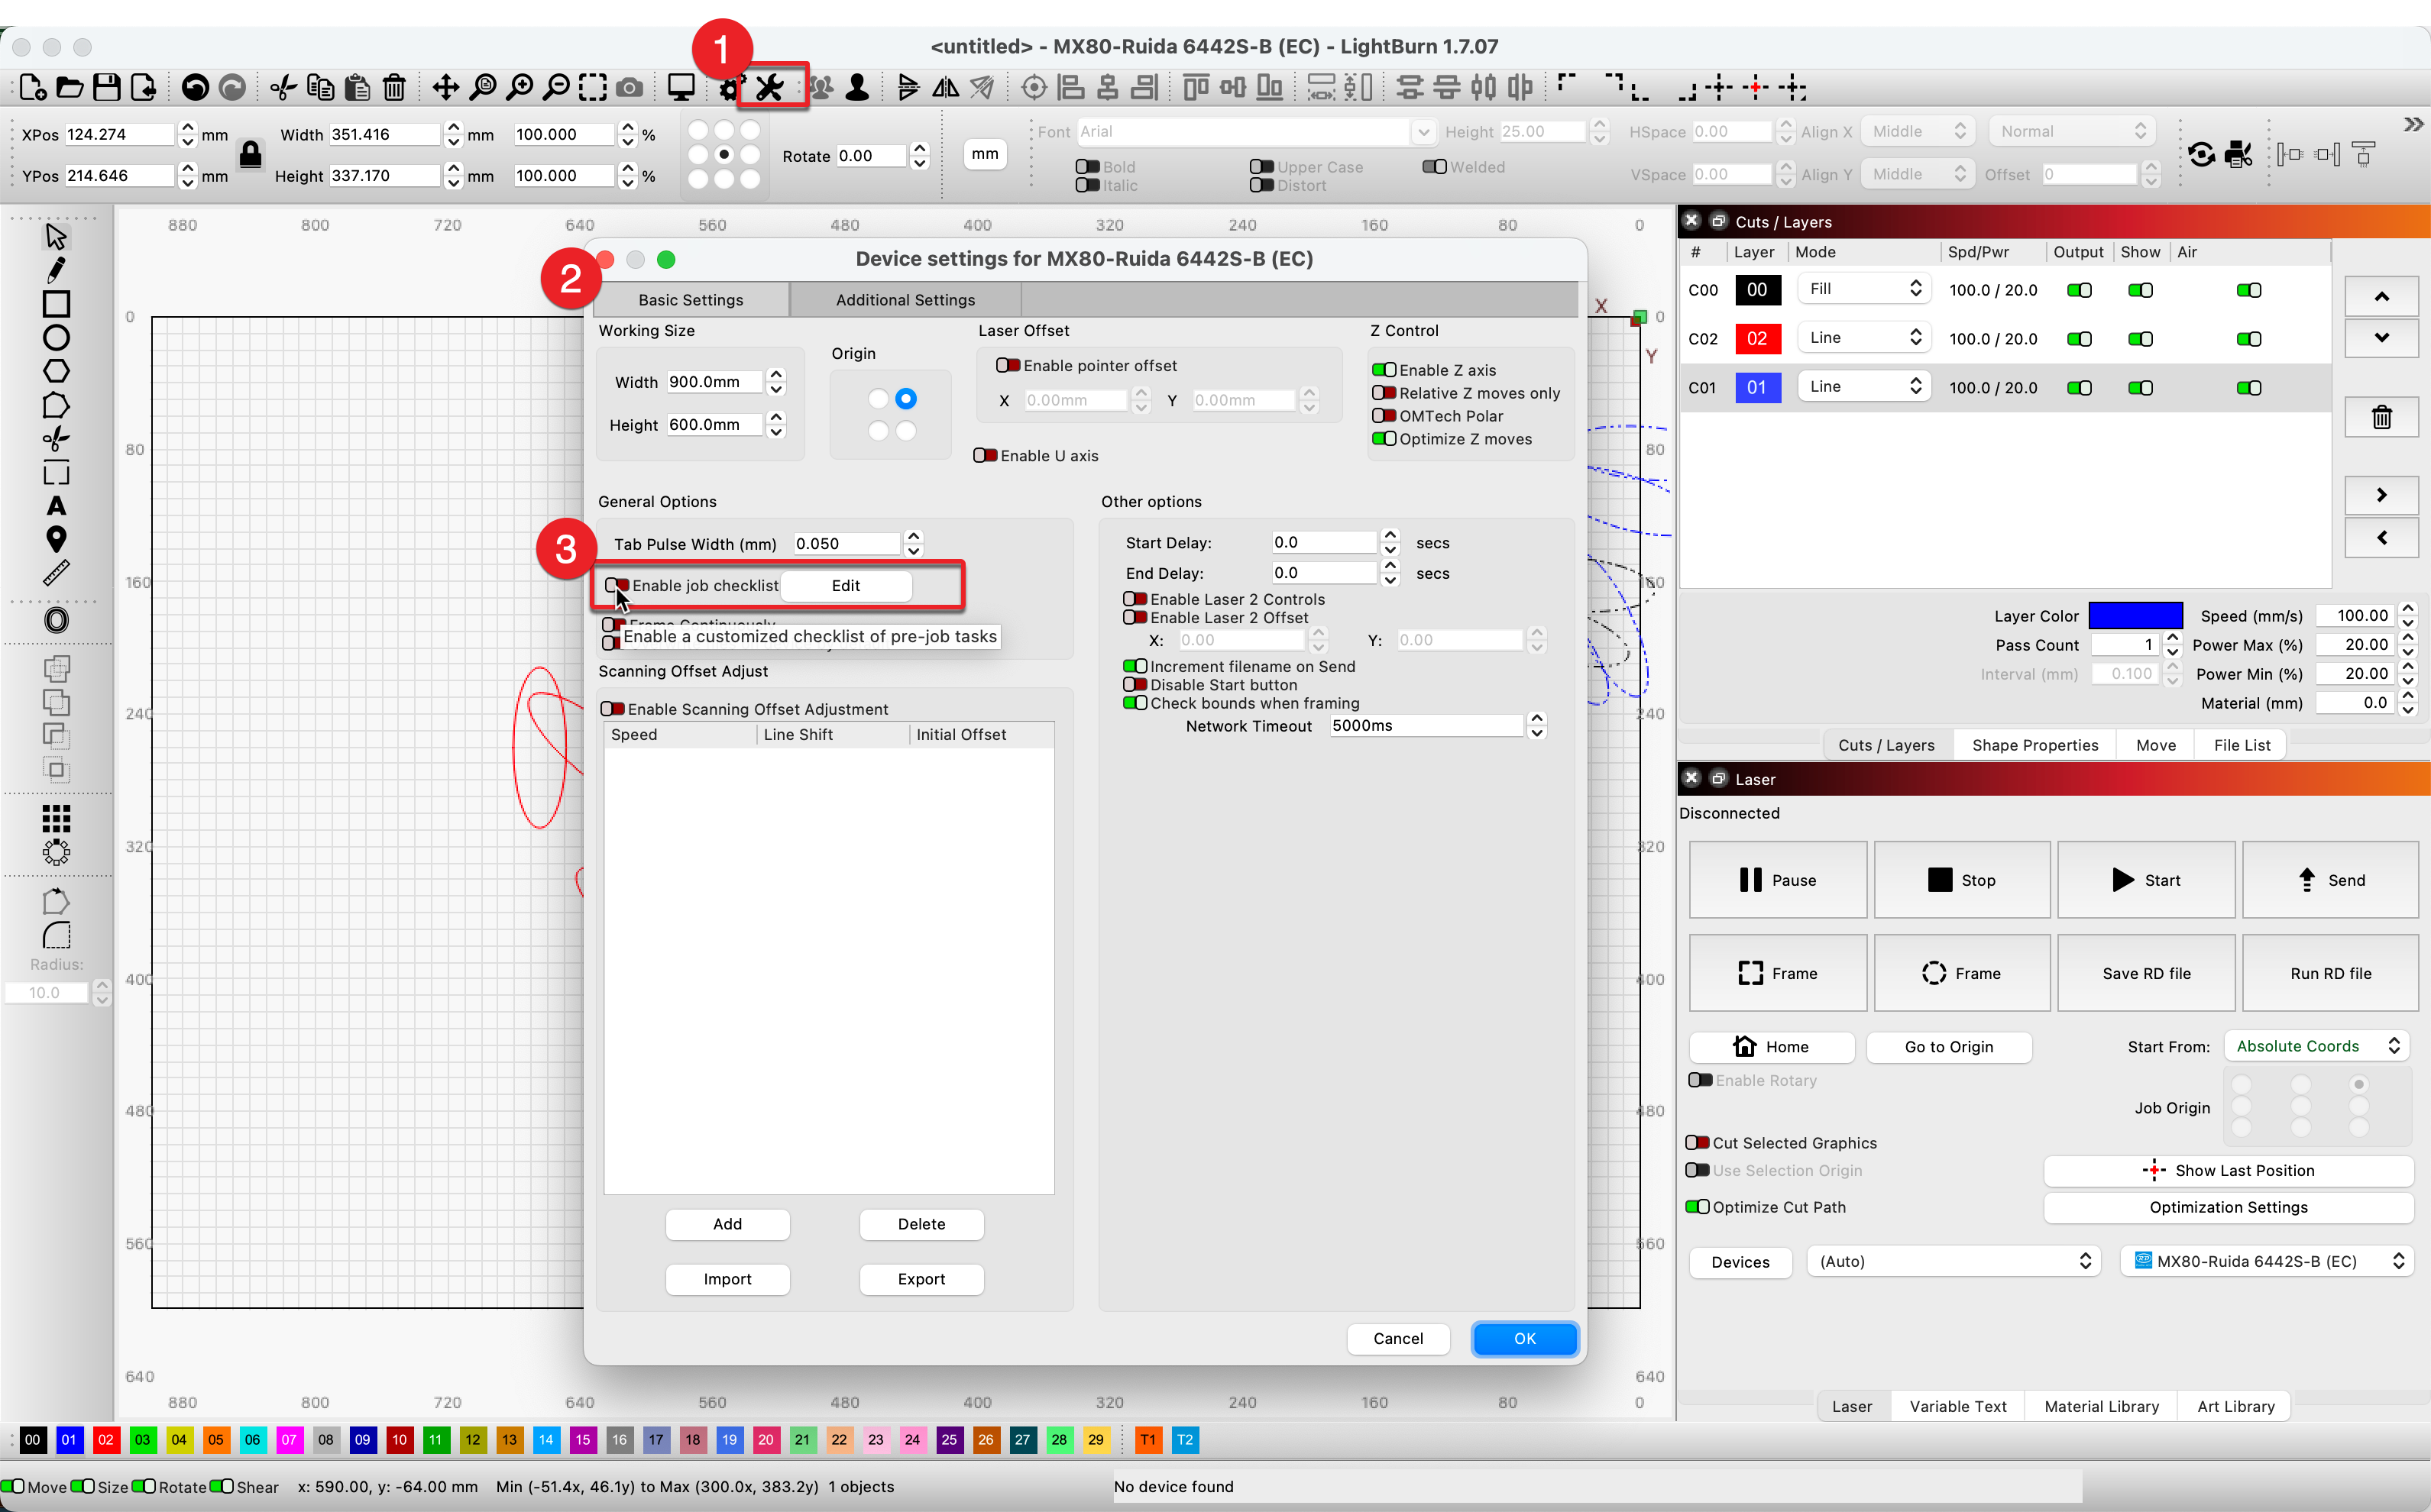Open the (Auto) port dropdown
2431x1512 pixels.
(x=1953, y=1261)
